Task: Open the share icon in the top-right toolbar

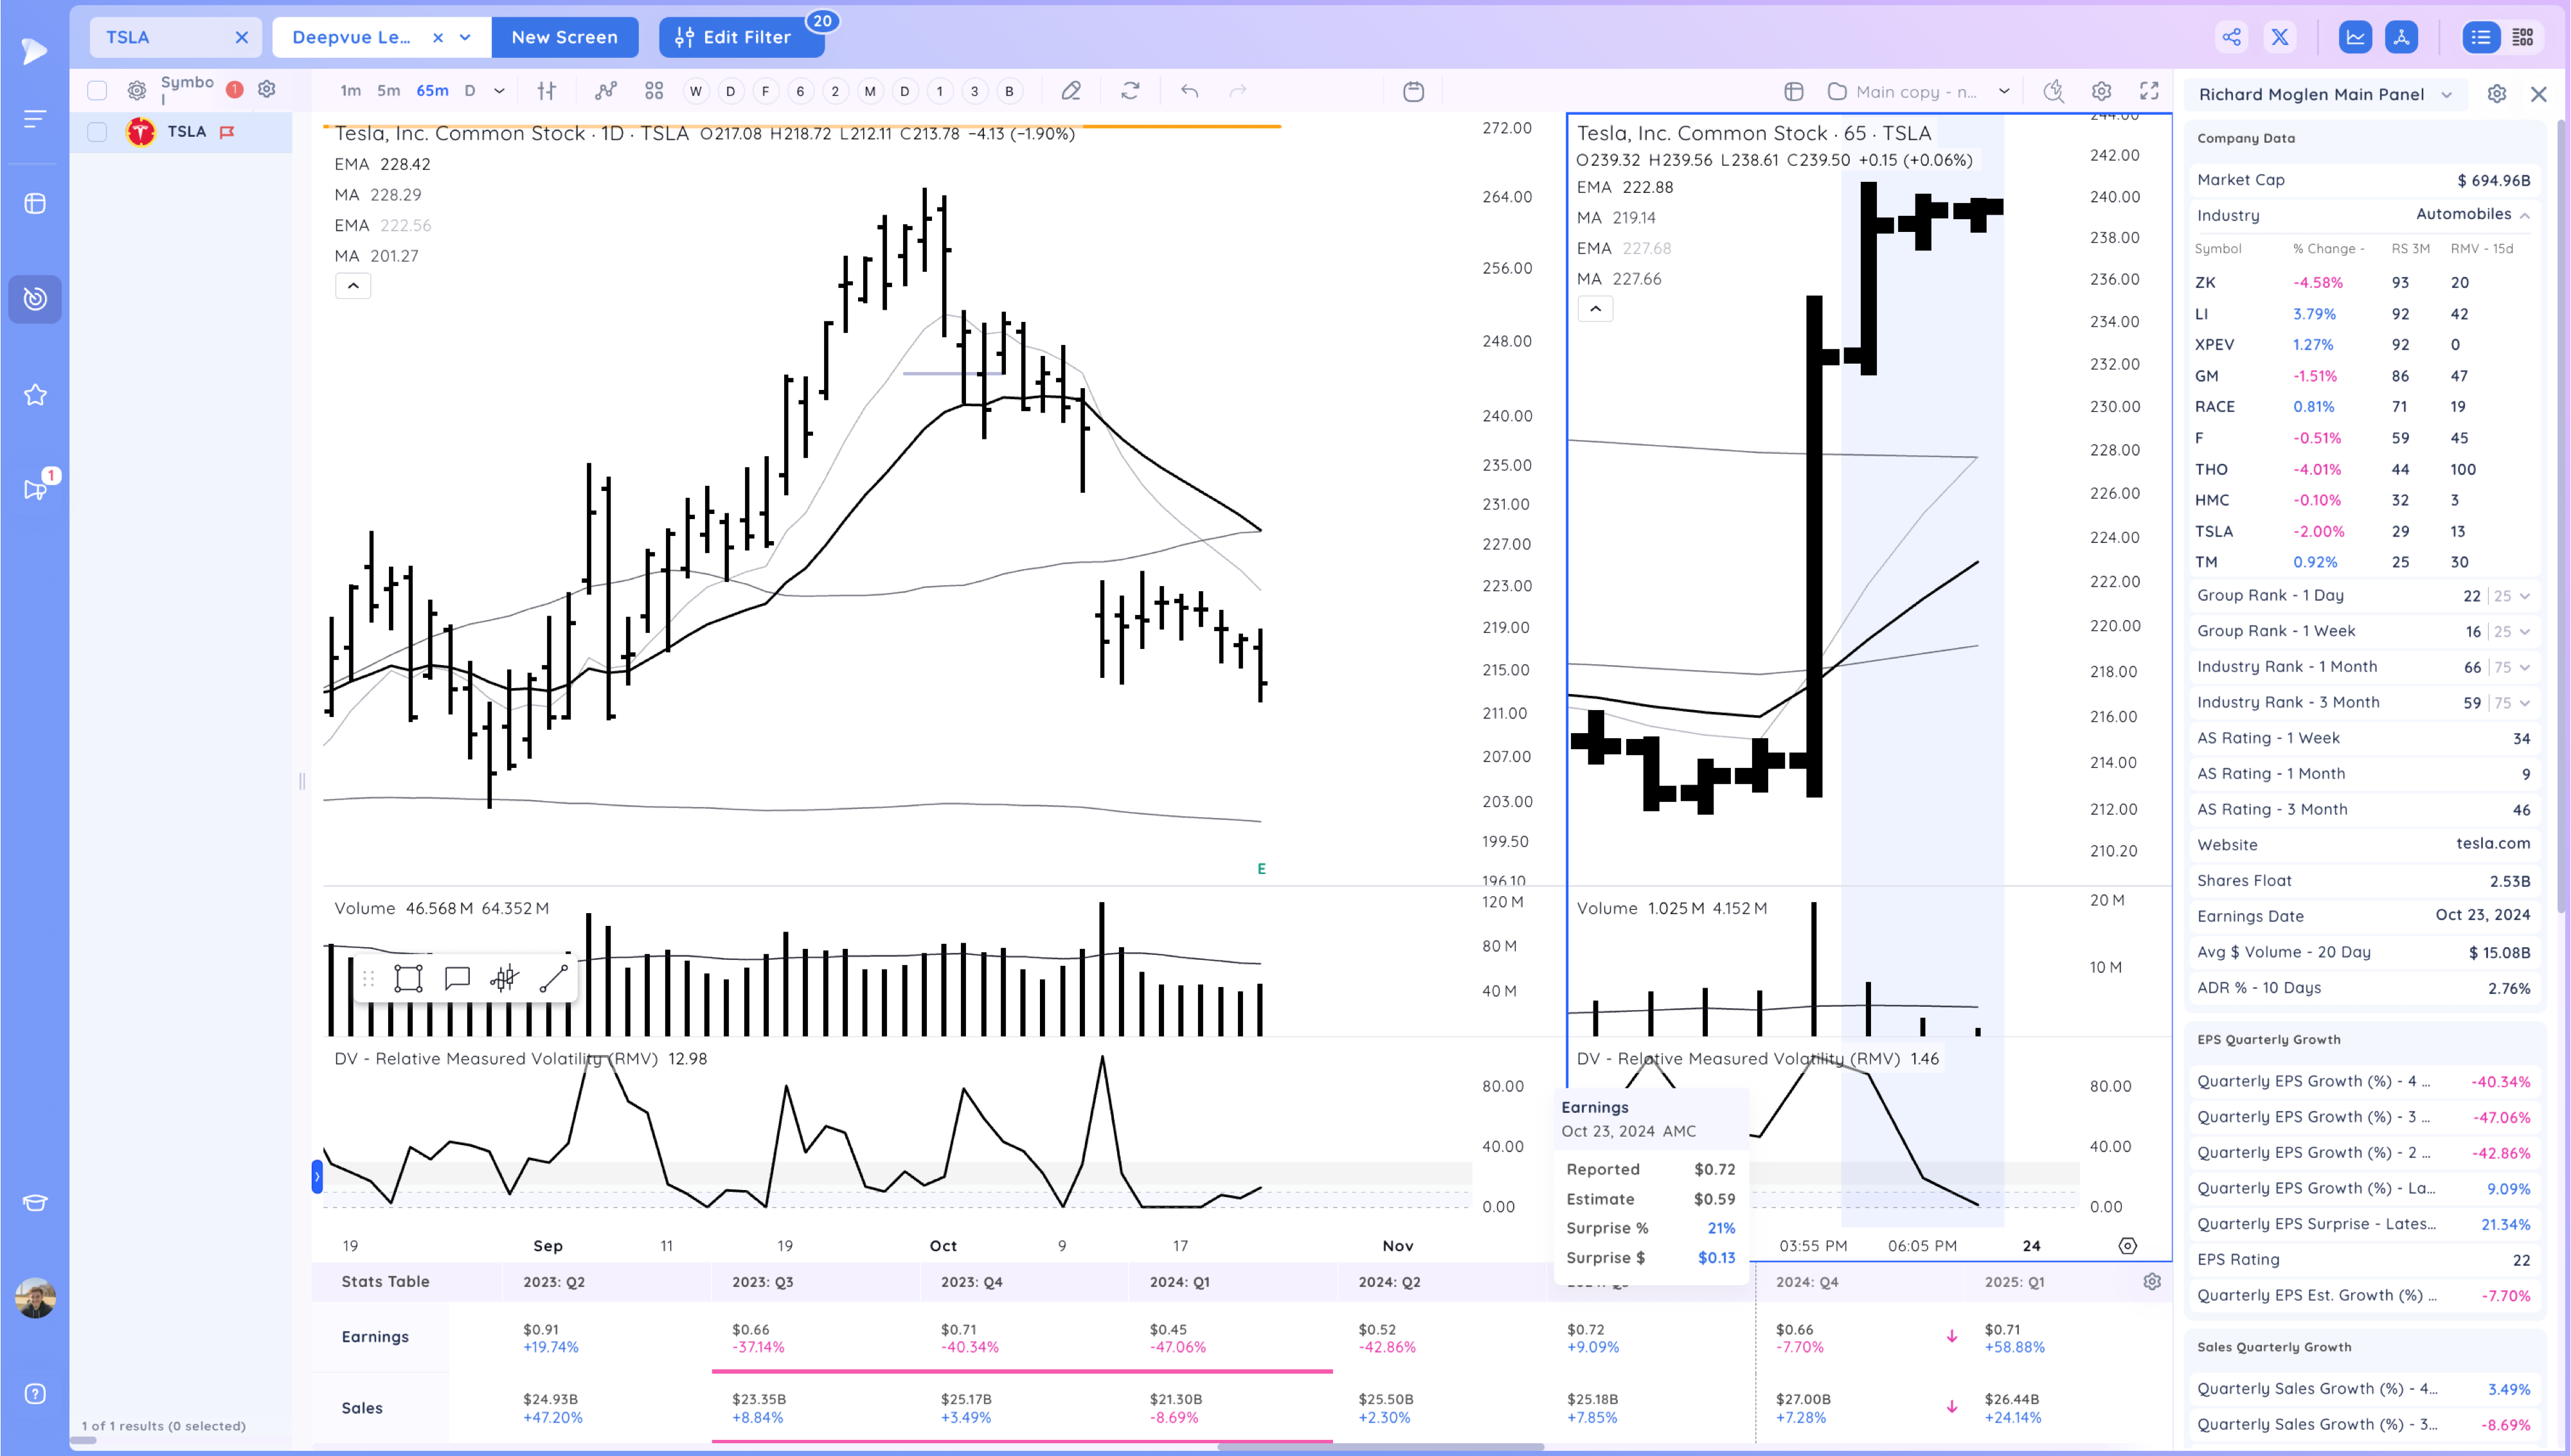Action: point(2231,36)
